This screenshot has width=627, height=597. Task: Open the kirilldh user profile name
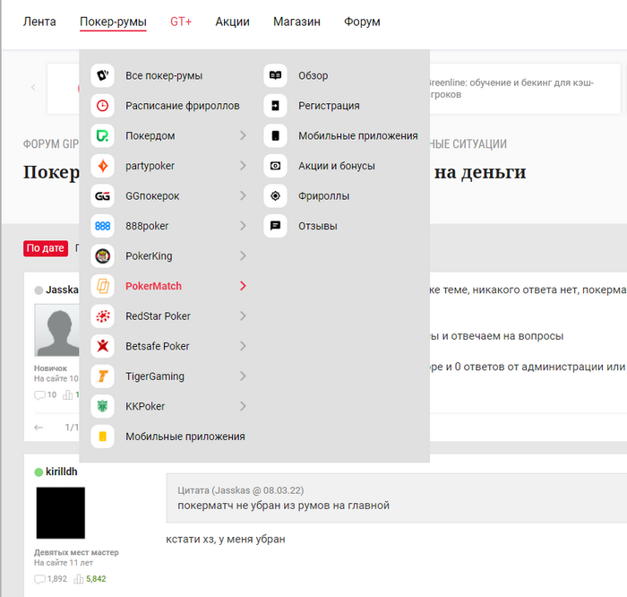click(x=62, y=472)
